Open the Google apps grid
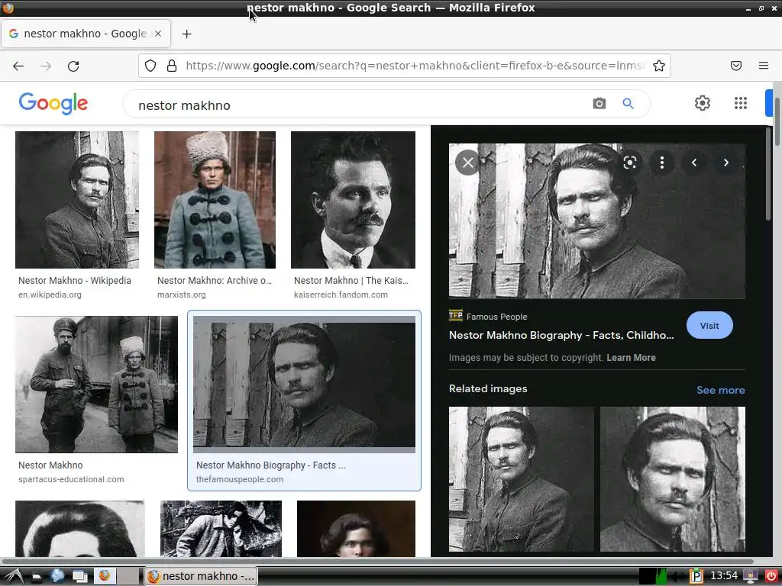Viewport: 782px width, 586px height. [x=741, y=103]
